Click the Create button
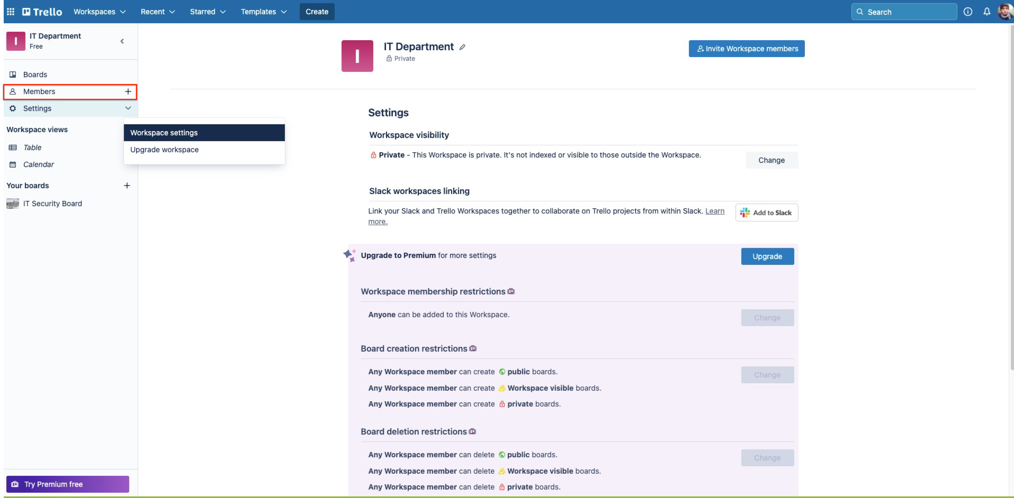1014x498 pixels. coord(317,12)
